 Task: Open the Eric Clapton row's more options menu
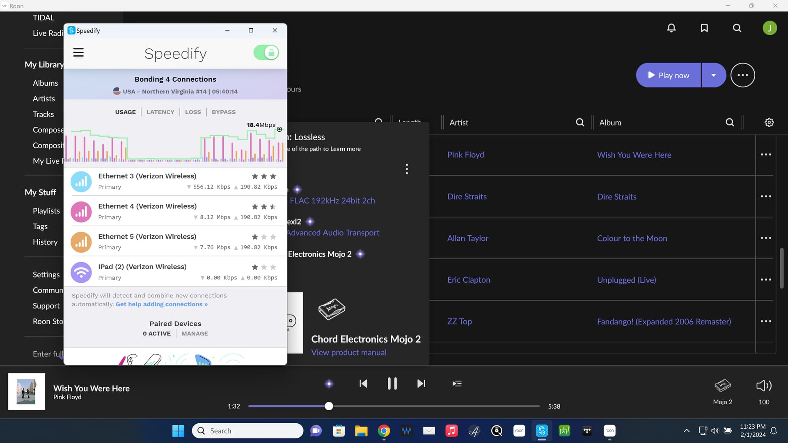click(x=766, y=280)
